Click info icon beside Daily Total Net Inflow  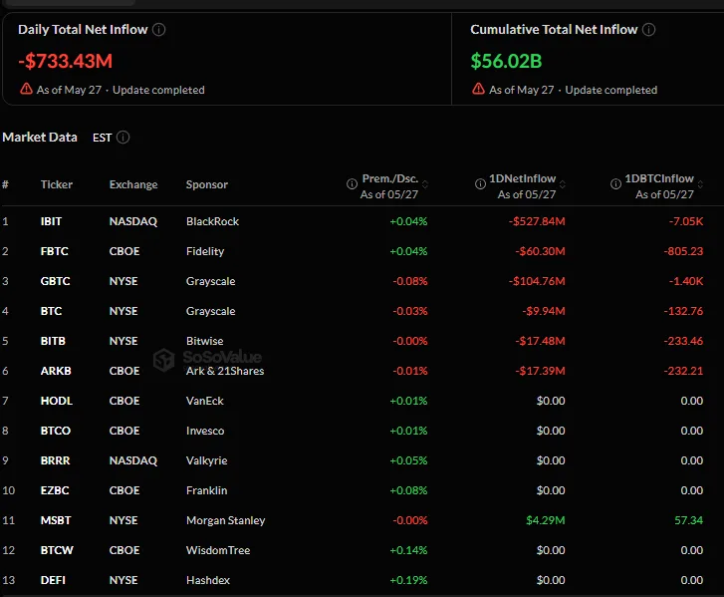coord(158,30)
